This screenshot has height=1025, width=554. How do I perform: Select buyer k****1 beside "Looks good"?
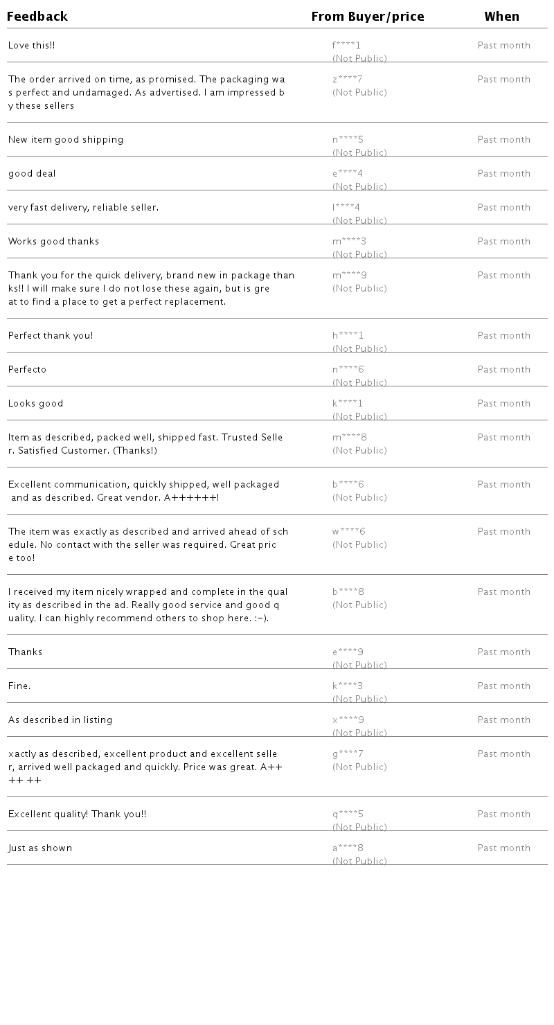(348, 404)
